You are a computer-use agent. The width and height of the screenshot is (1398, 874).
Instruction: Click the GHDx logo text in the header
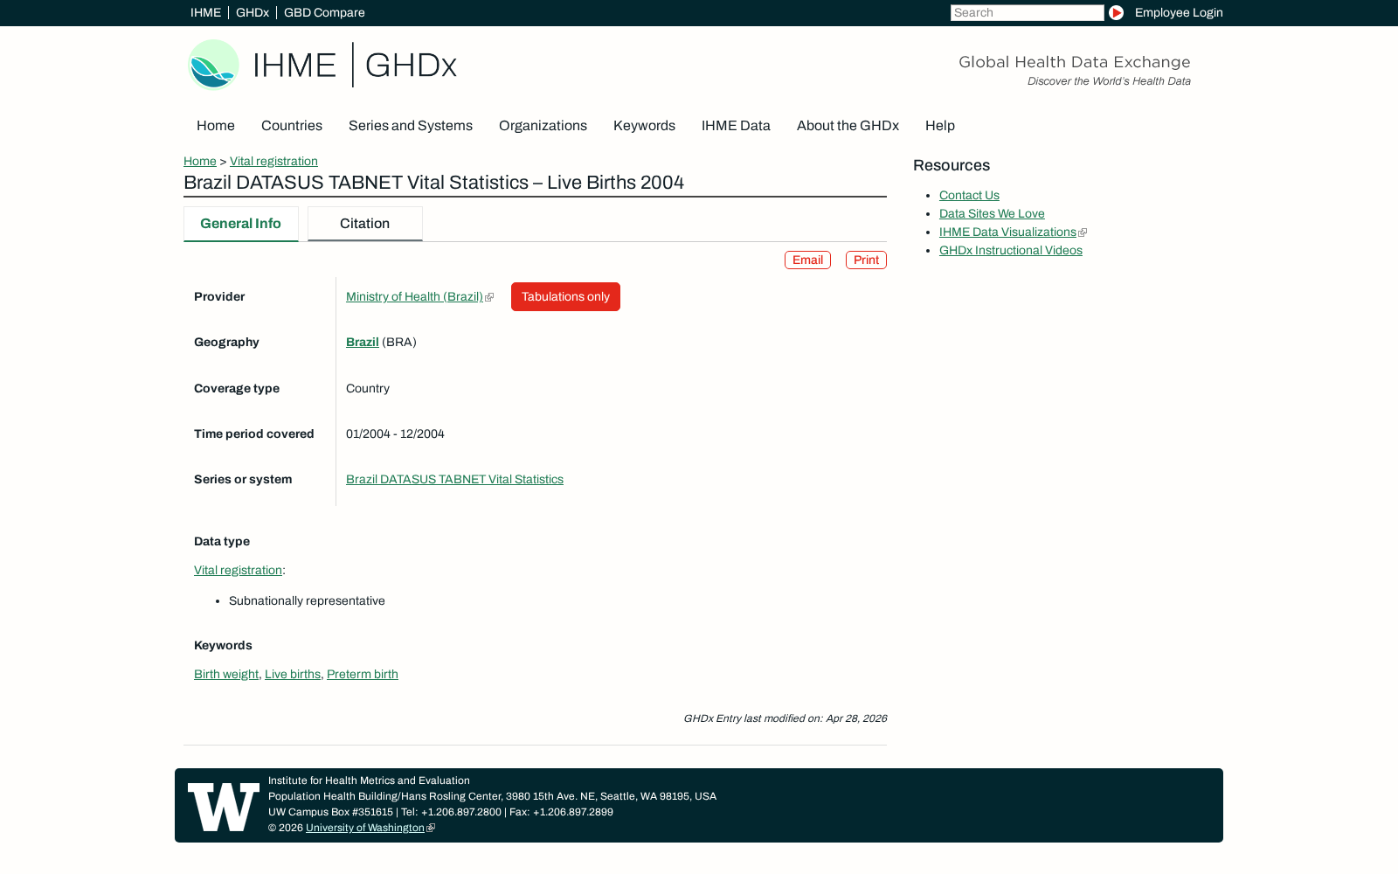pyautogui.click(x=411, y=66)
